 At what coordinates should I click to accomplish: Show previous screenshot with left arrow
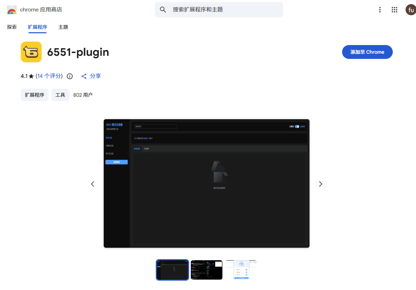click(x=93, y=184)
